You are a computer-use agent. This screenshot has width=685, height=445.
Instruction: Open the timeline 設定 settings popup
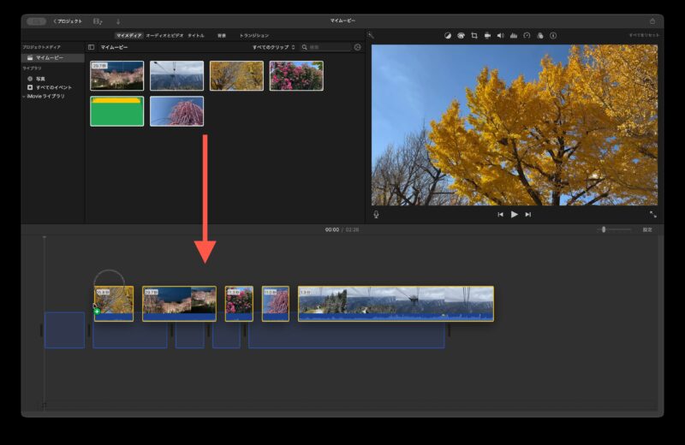647,229
